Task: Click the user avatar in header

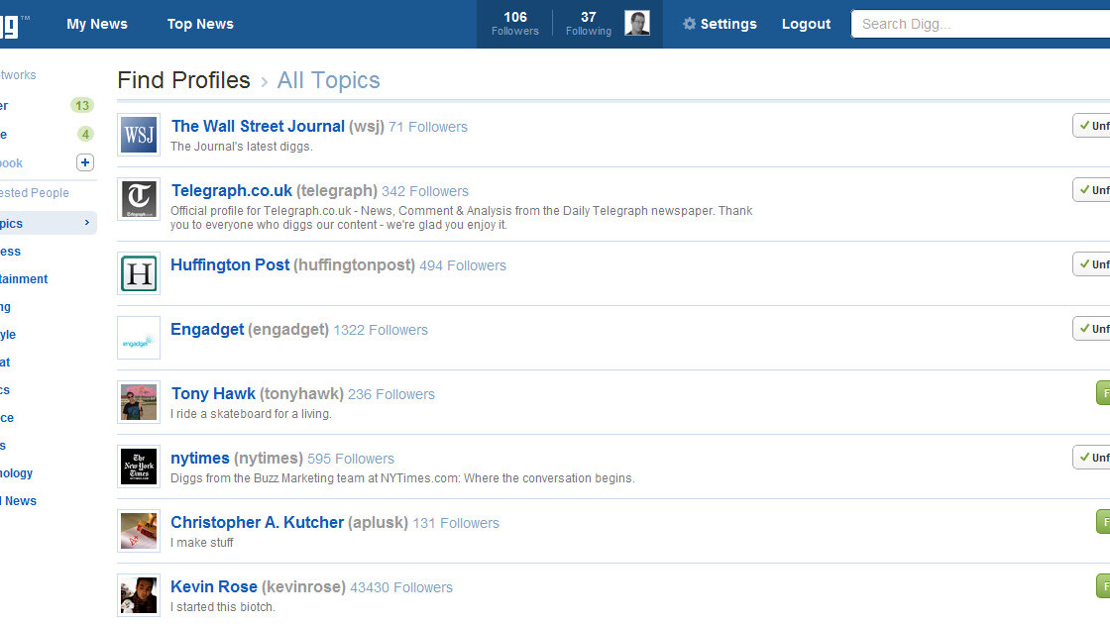Action: 637,24
